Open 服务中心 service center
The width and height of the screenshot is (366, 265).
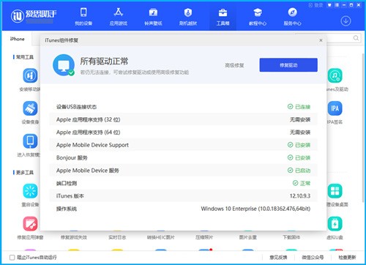[292, 17]
